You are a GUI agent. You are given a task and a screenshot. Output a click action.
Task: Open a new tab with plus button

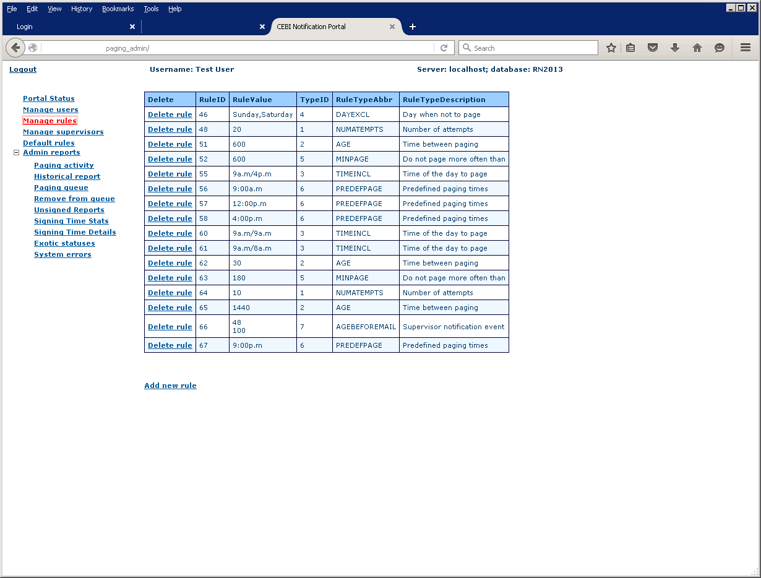tap(413, 27)
